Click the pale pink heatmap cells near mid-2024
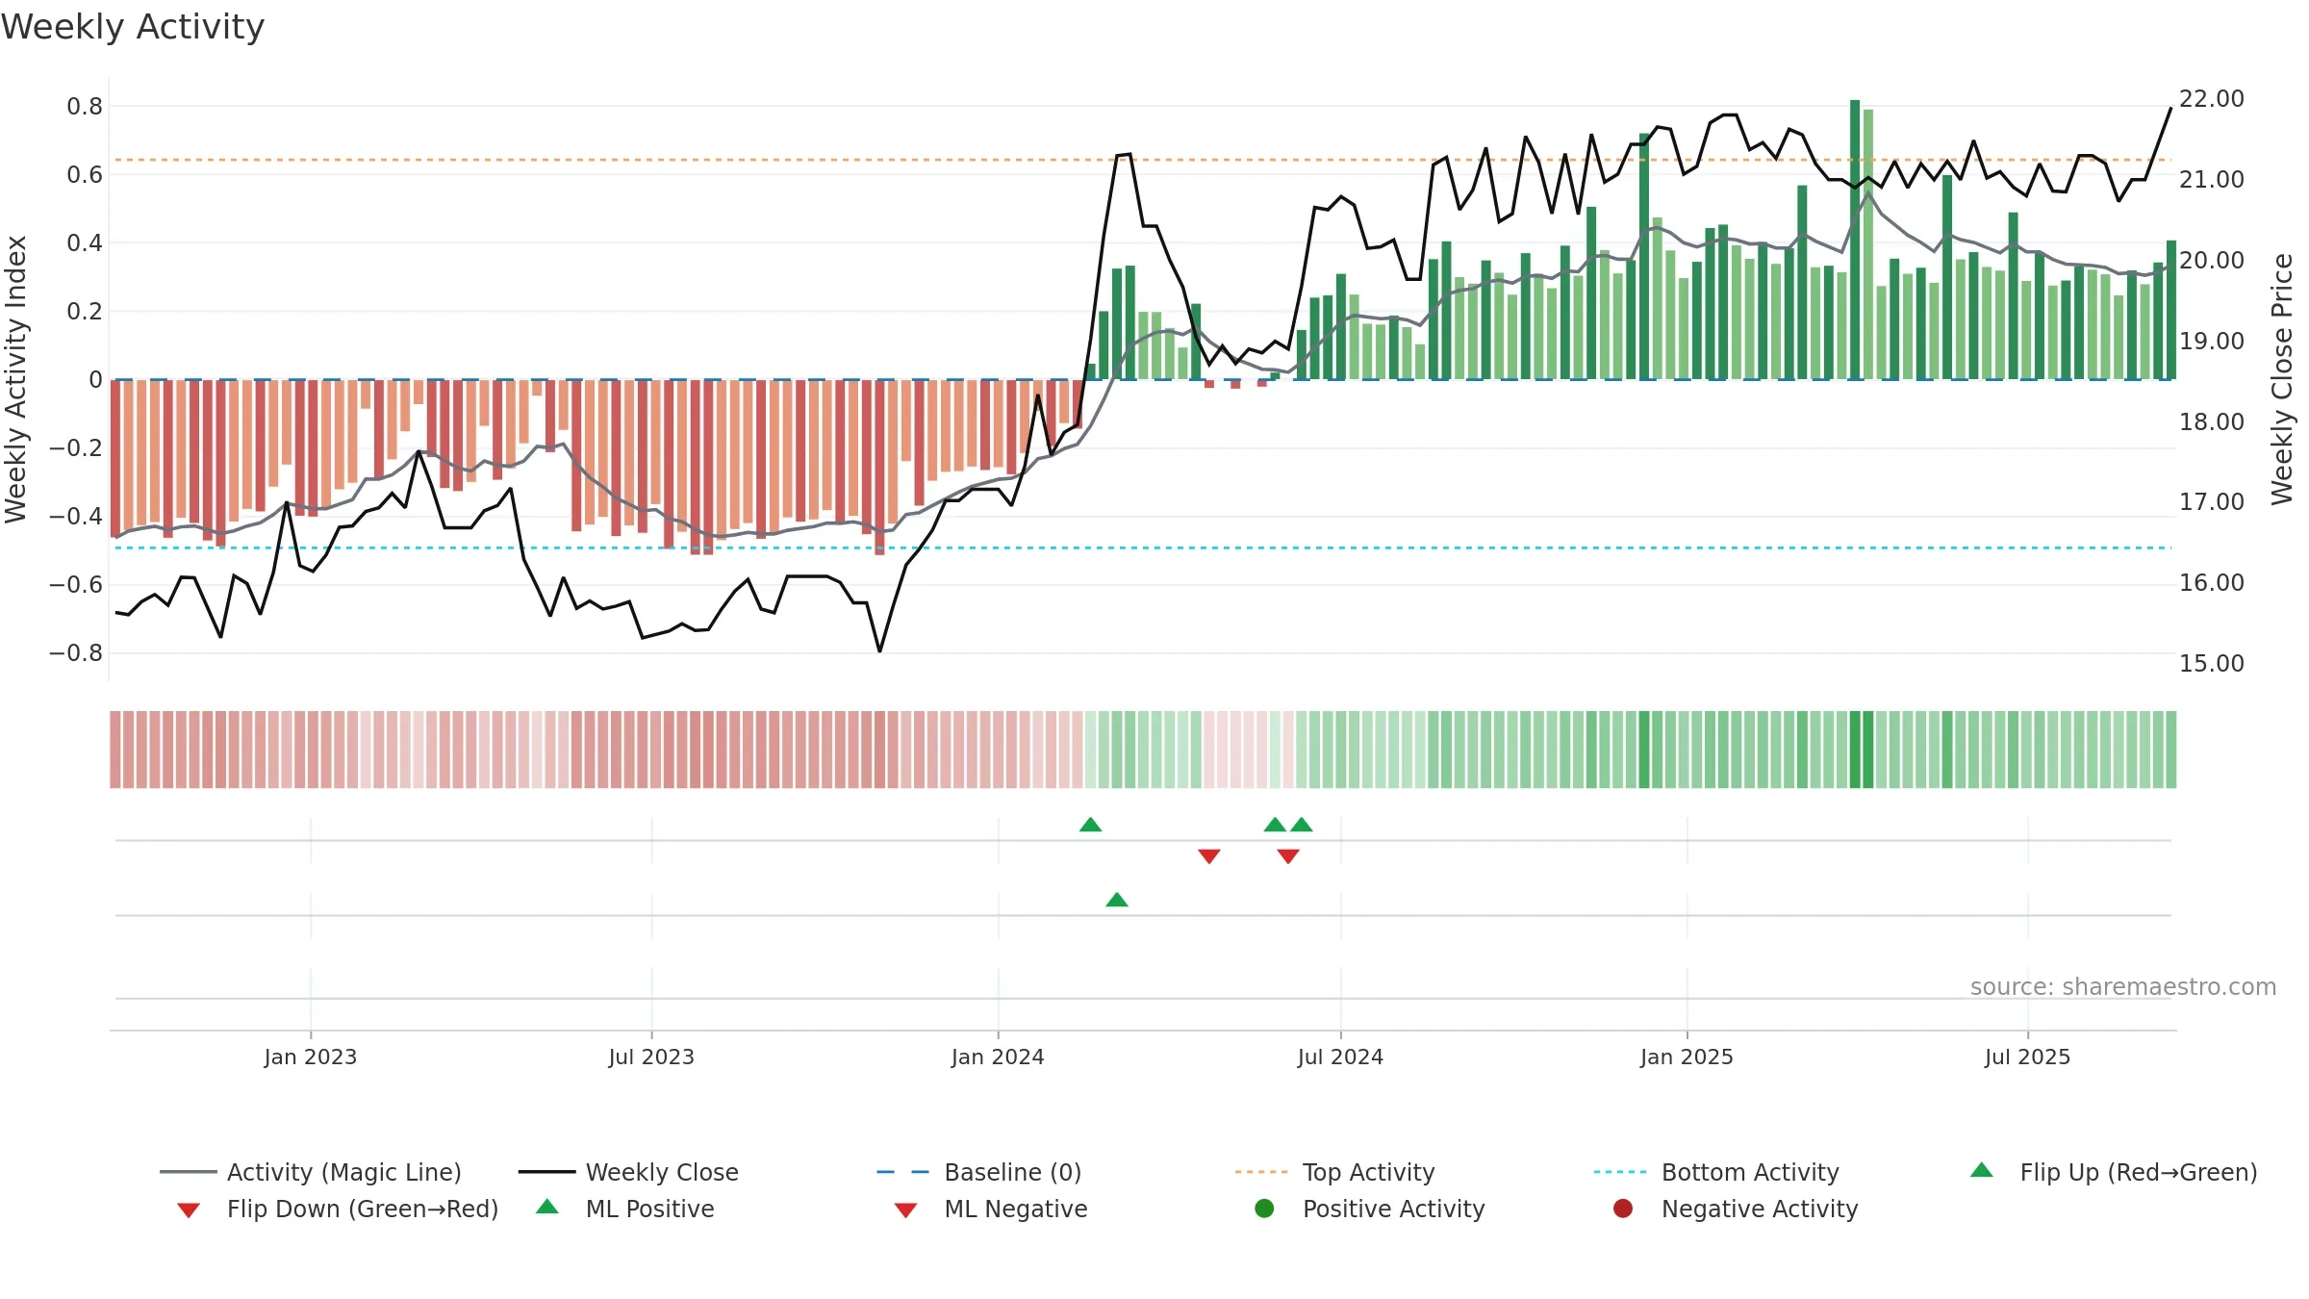Image resolution: width=2309 pixels, height=1299 pixels. click(1235, 750)
